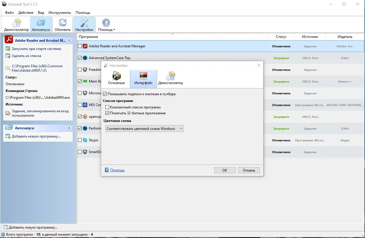
Task: Click the MSI Center row icon
Action: pyautogui.click(x=85, y=105)
